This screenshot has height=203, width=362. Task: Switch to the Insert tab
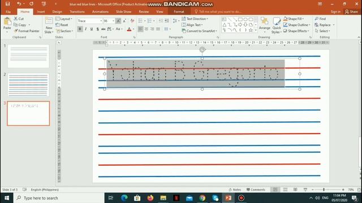[x=41, y=11]
